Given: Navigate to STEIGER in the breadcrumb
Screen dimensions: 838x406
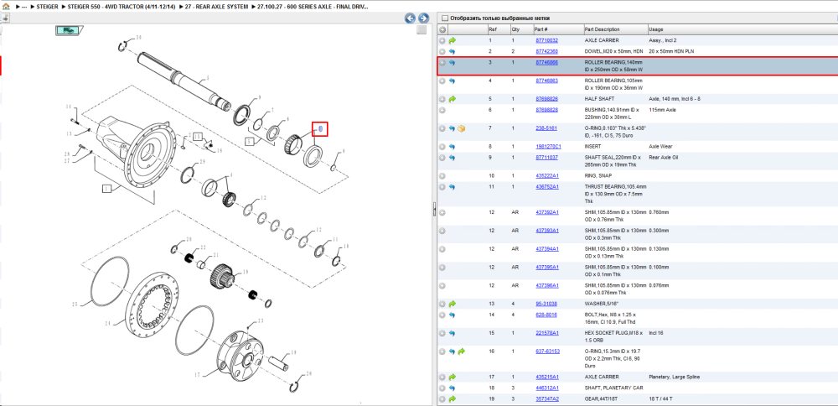Looking at the screenshot, I should click(46, 7).
